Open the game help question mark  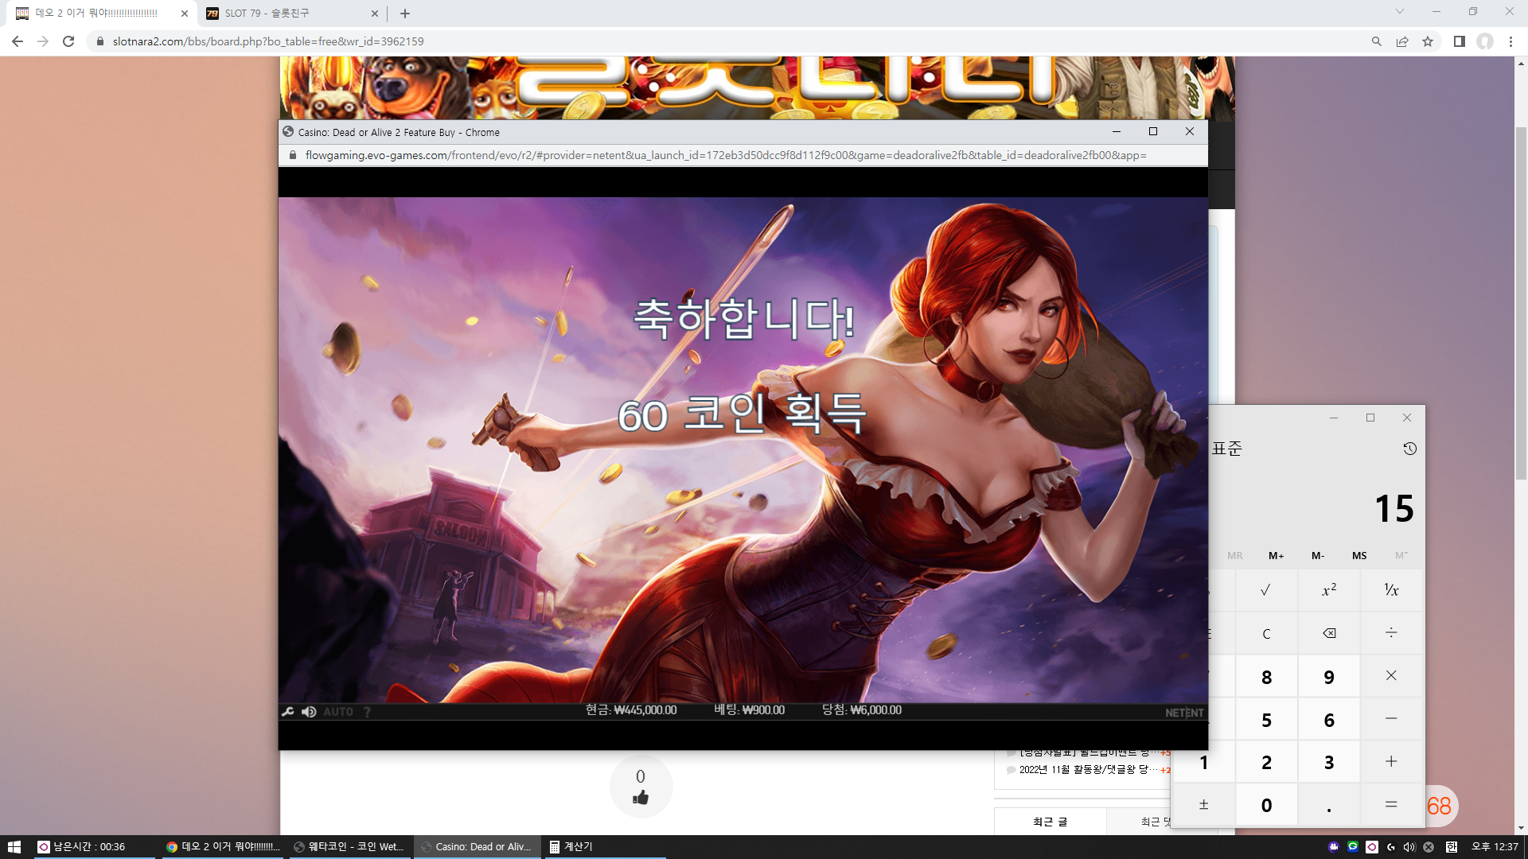click(367, 712)
